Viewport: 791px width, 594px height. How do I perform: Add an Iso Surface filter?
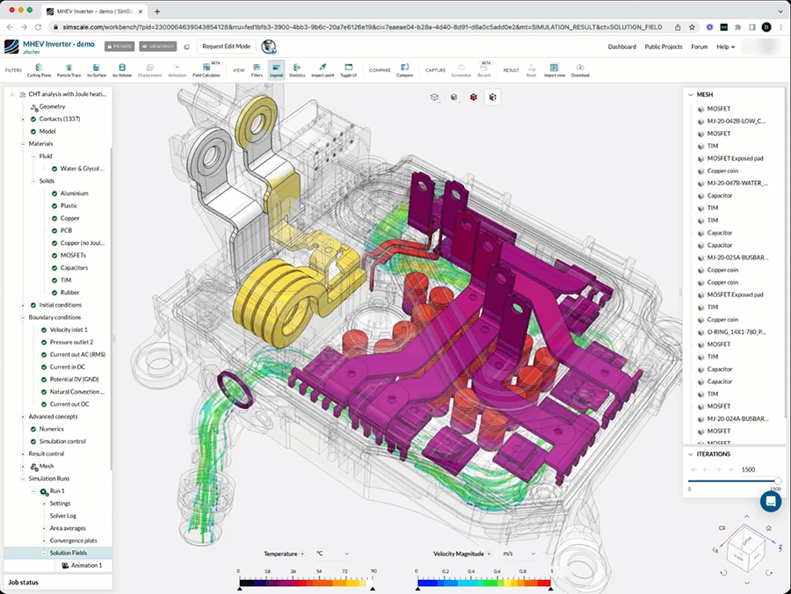[x=97, y=70]
